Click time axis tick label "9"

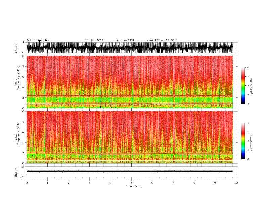[x=215, y=183]
